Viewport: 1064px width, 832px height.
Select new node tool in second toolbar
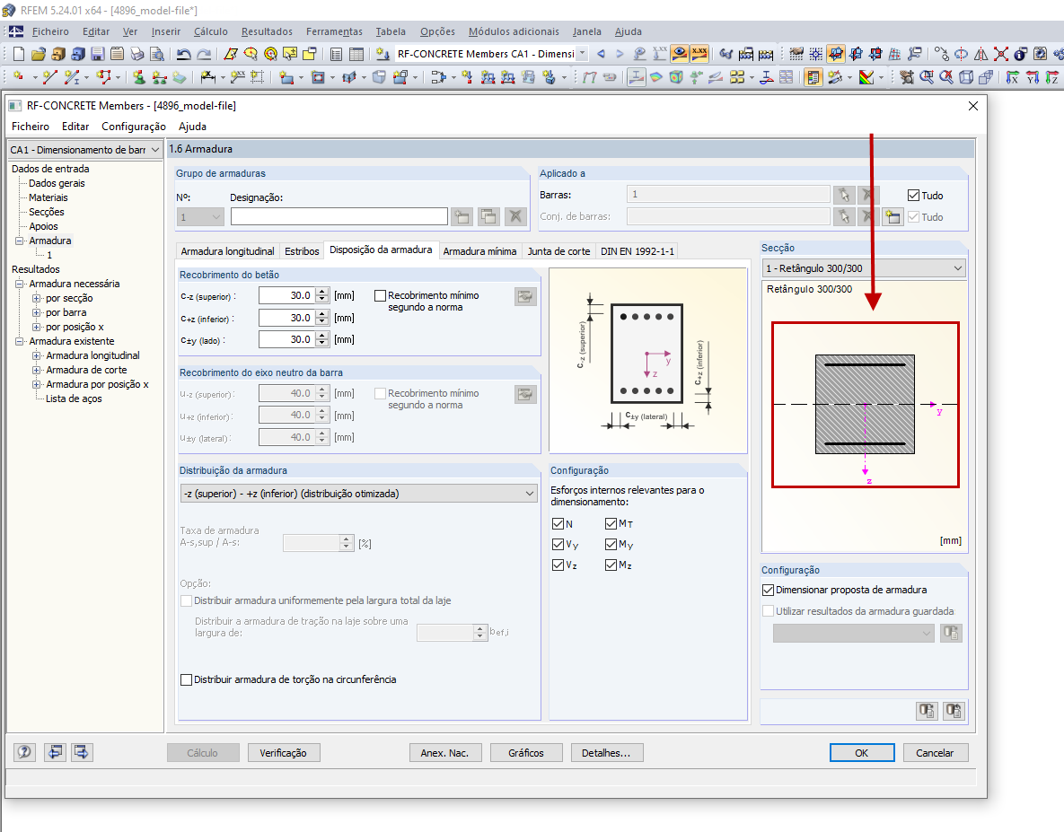pos(18,77)
